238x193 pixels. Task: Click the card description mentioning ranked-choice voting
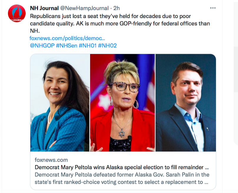click(122, 178)
